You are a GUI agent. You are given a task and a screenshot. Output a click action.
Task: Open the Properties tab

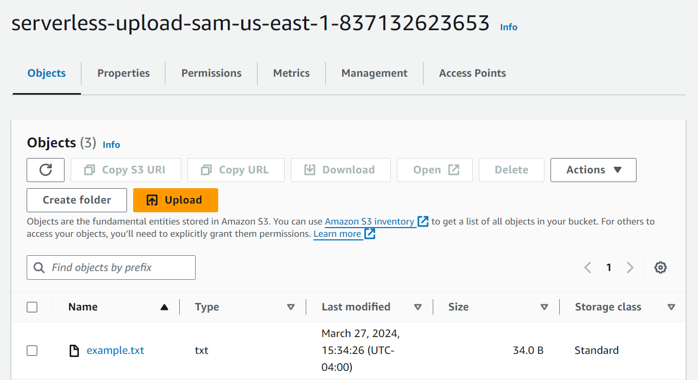[x=123, y=73]
